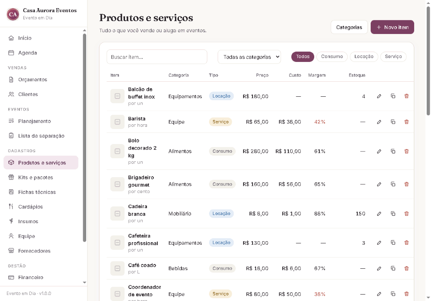Filter items by Serviço type
This screenshot has height=301, width=431.
[393, 57]
